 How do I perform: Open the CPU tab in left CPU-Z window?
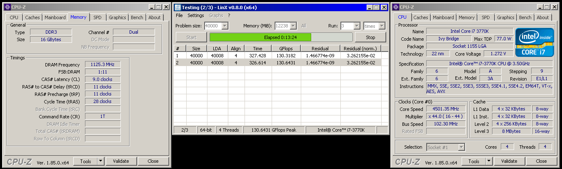pos(14,17)
